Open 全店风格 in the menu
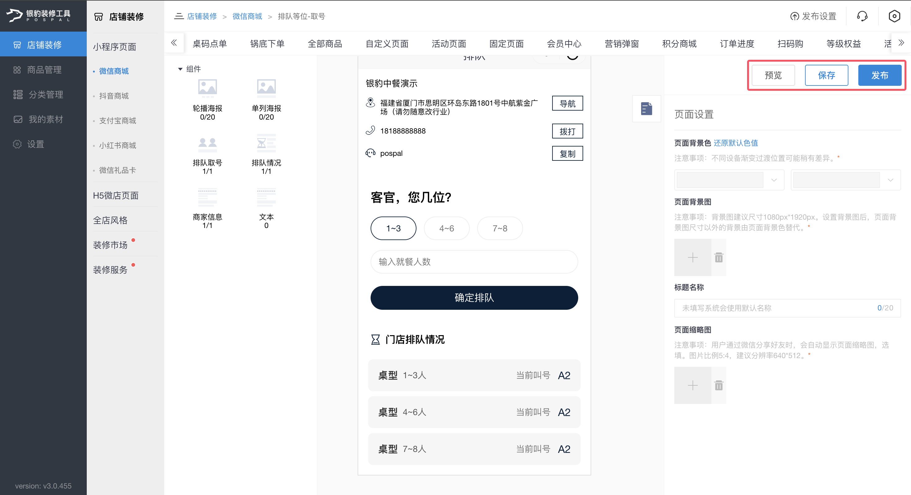 110,220
